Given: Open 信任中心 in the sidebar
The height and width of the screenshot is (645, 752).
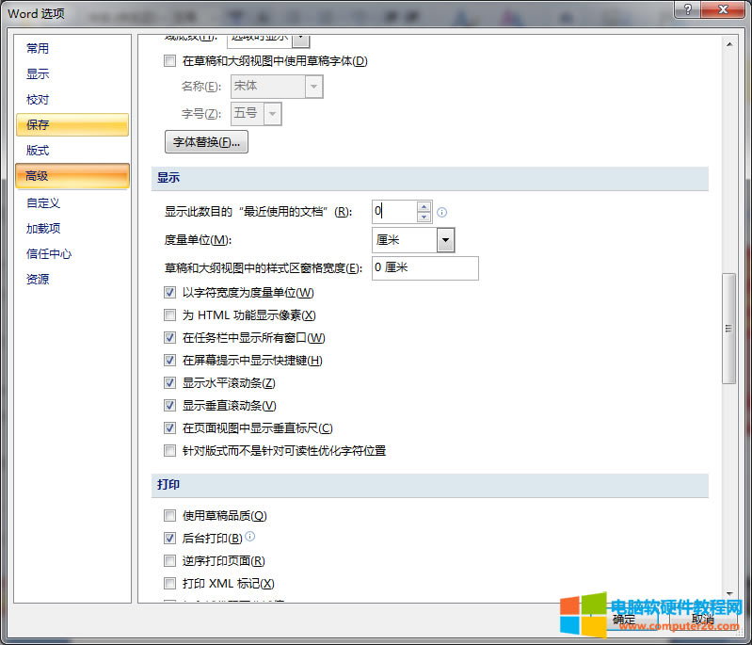Looking at the screenshot, I should point(49,253).
